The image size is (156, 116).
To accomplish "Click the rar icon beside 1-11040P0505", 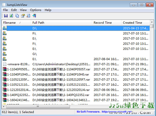I will coord(5,69).
